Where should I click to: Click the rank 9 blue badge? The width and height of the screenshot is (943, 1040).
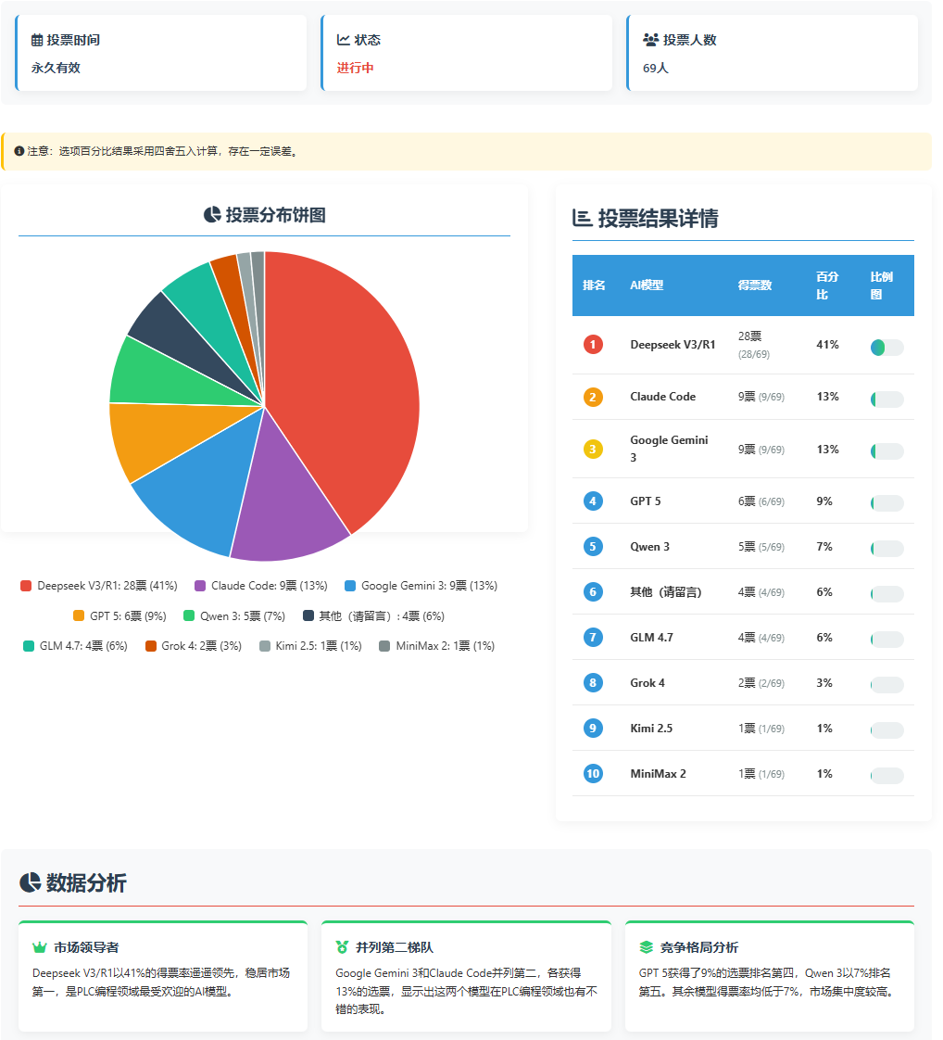[x=593, y=729]
